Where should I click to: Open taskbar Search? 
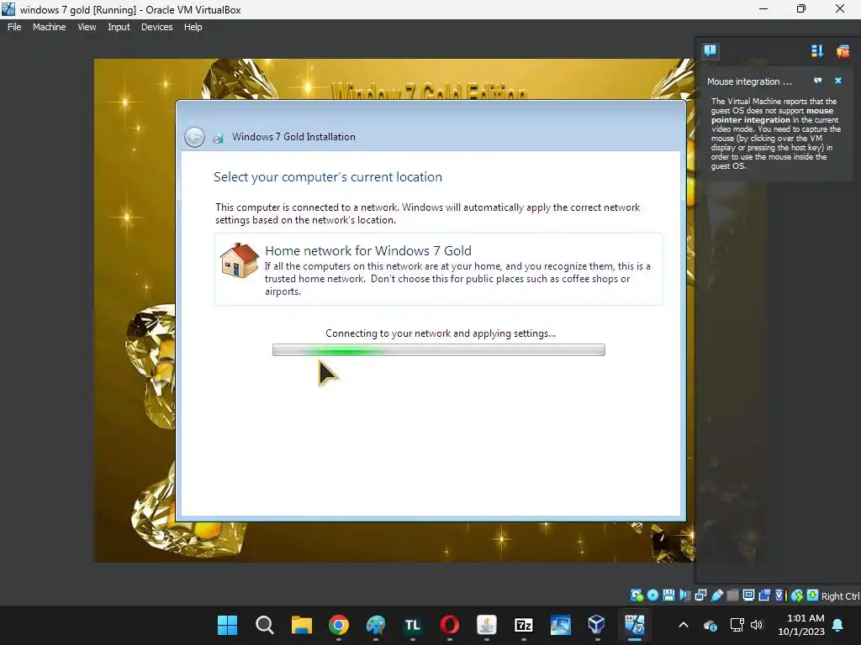tap(265, 625)
